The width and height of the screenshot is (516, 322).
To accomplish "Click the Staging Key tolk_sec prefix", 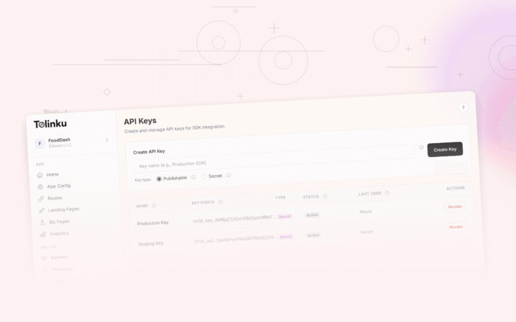I will click(236, 239).
